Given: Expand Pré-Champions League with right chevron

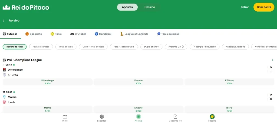Looking at the screenshot, I should tap(272, 60).
